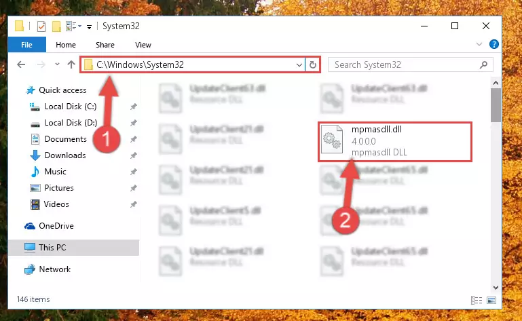Click the address bar path C:\Windows\System32
Screen dimensions: 522x321
tap(140, 64)
